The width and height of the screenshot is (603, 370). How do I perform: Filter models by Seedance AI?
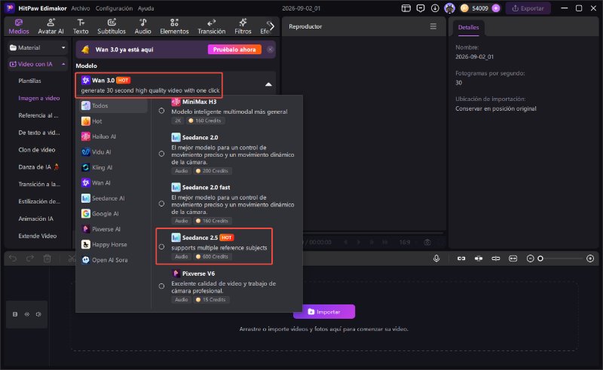[x=114, y=198]
